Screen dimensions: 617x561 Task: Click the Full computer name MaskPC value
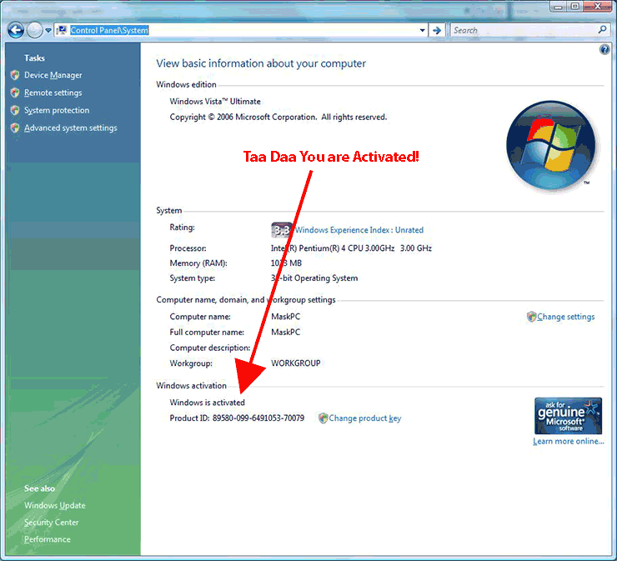286,333
